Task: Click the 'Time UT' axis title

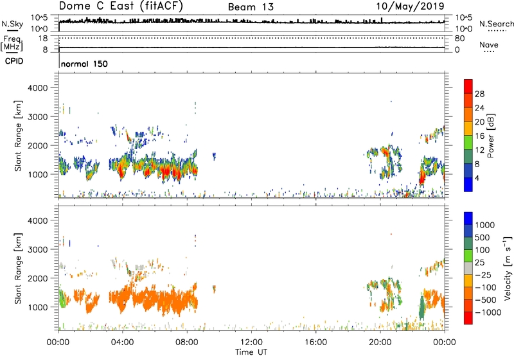Action: (251, 352)
